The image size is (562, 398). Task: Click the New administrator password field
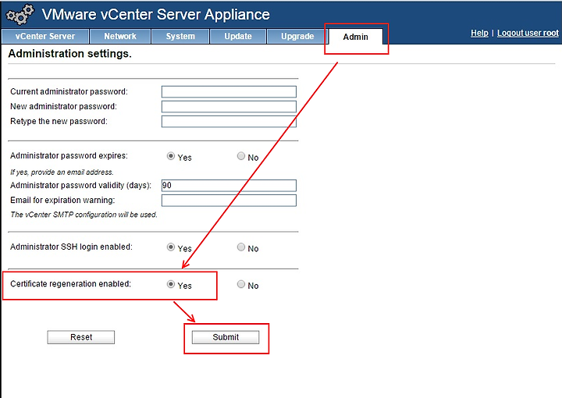(229, 106)
